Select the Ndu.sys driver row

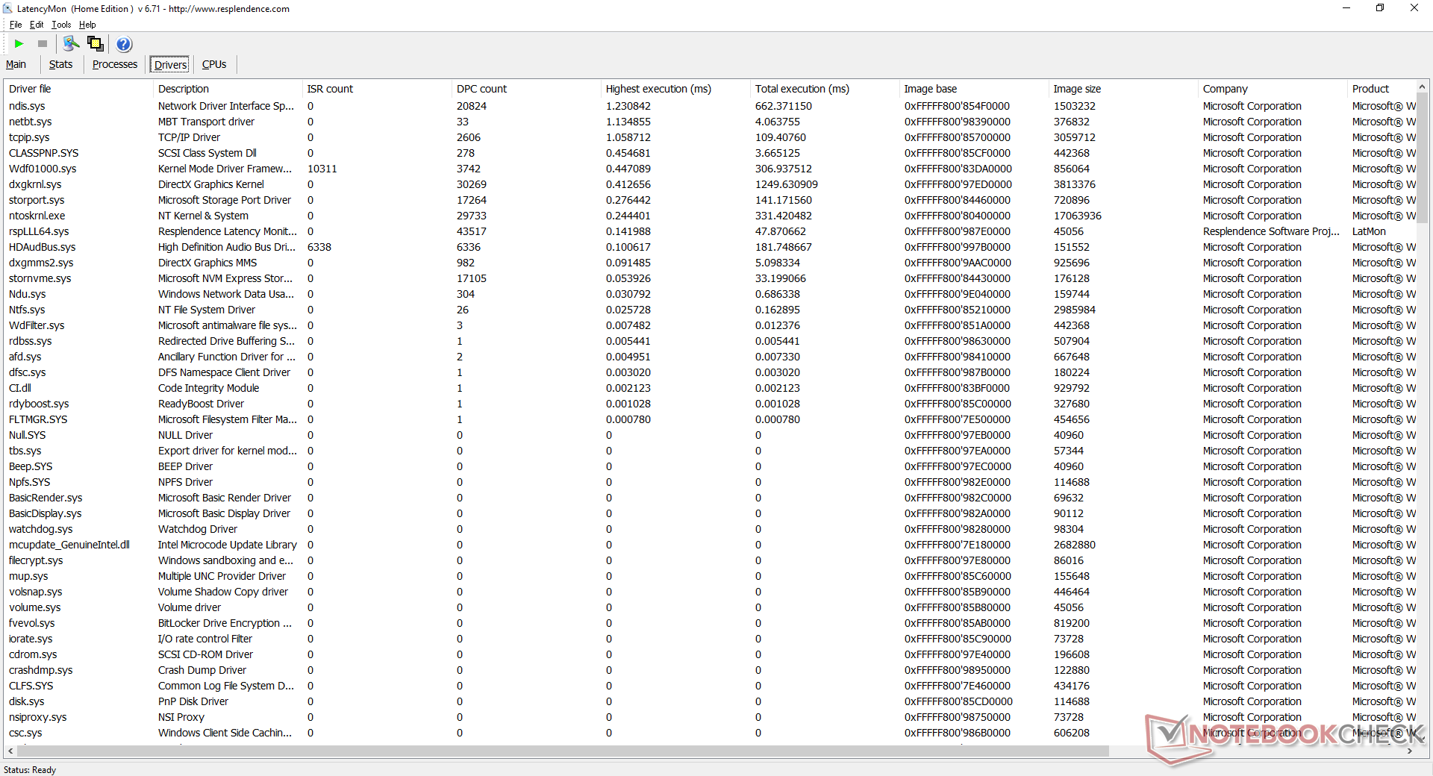[709, 294]
